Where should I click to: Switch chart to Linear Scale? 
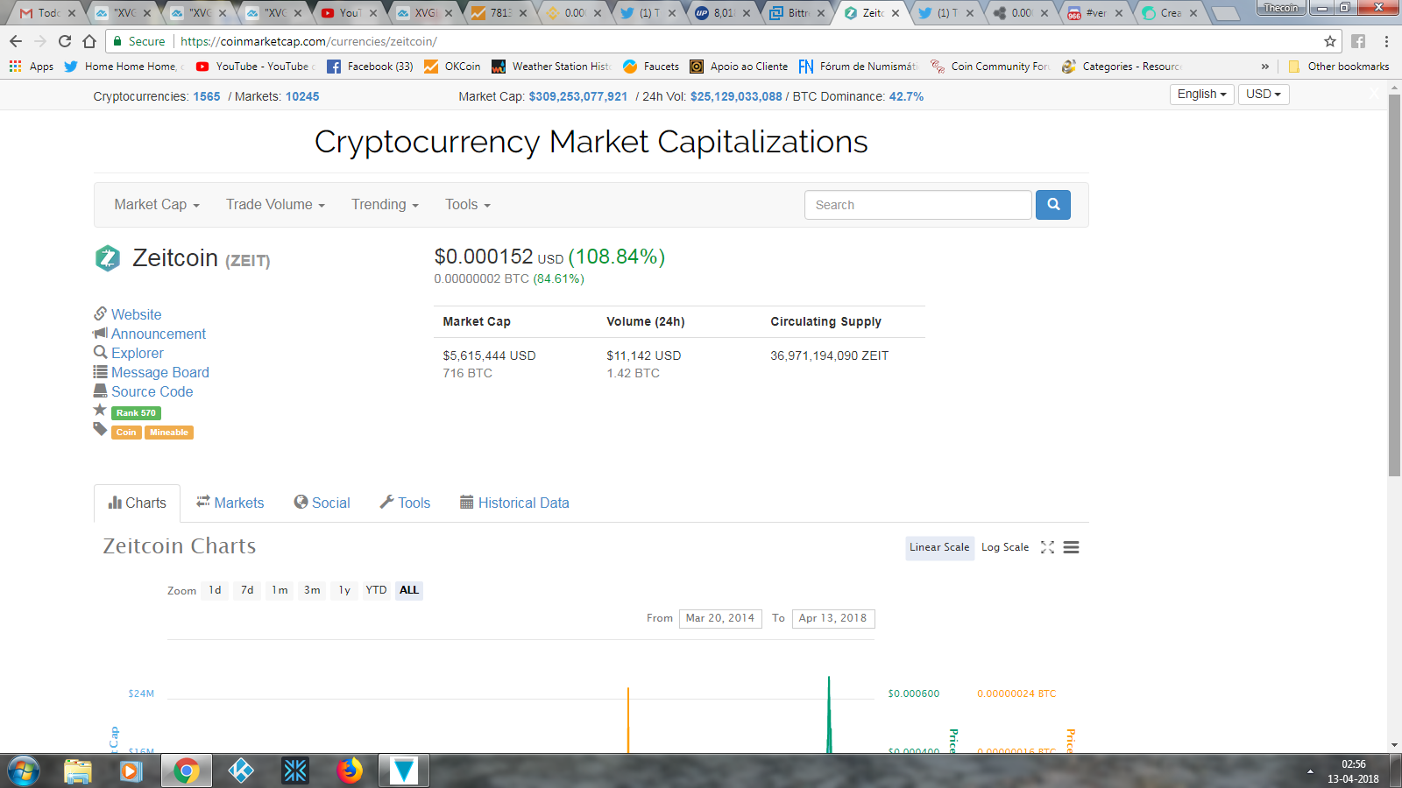tap(939, 547)
